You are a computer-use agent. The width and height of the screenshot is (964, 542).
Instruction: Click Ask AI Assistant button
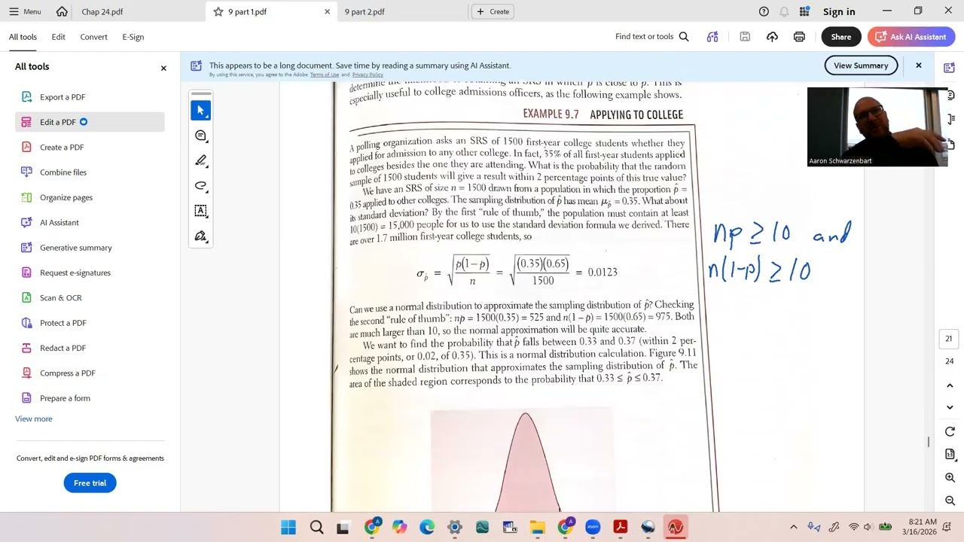point(911,37)
